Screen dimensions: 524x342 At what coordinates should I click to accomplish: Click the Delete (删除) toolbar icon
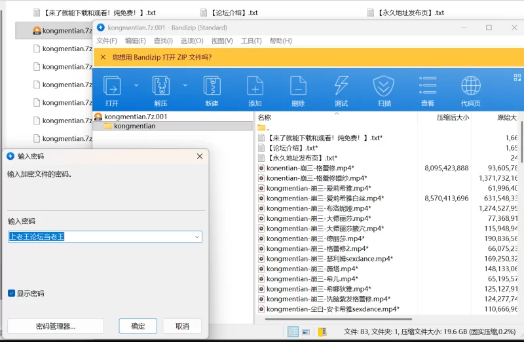point(298,86)
